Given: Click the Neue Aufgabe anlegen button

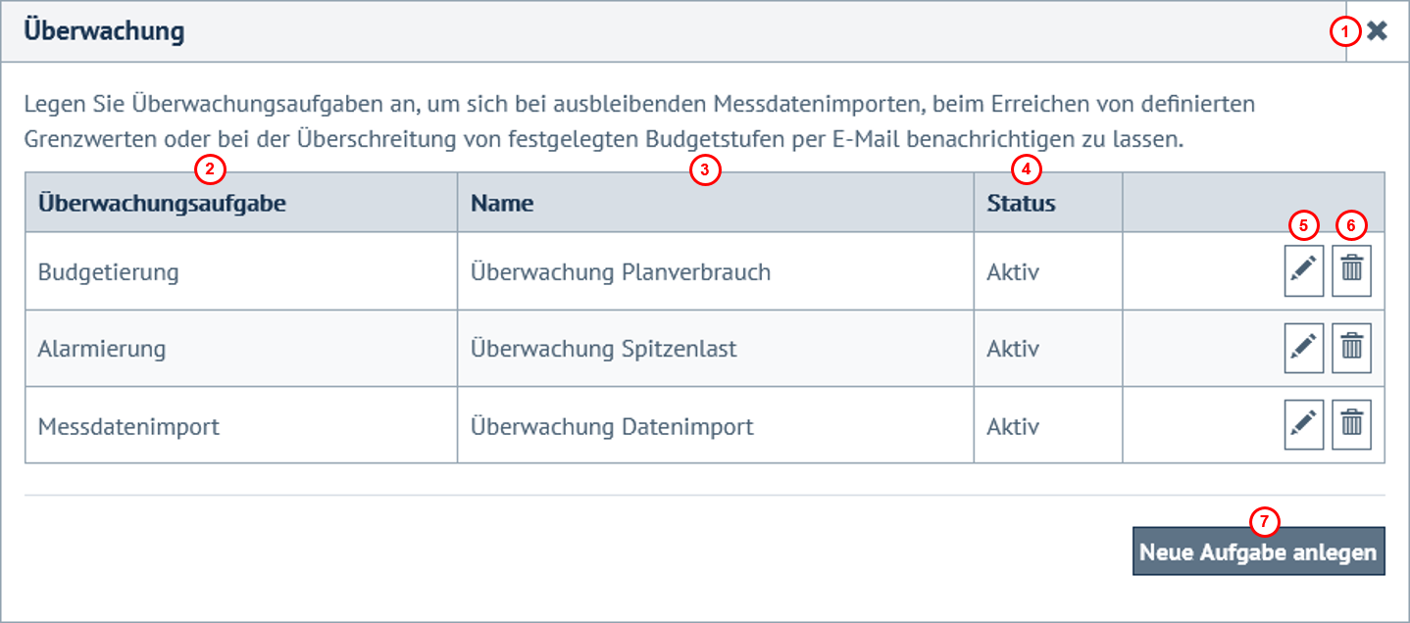Looking at the screenshot, I should 1259,551.
